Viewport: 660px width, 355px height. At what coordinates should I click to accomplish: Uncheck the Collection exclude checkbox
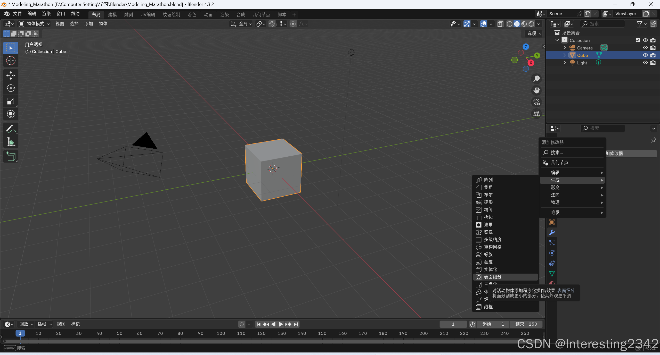pos(638,40)
